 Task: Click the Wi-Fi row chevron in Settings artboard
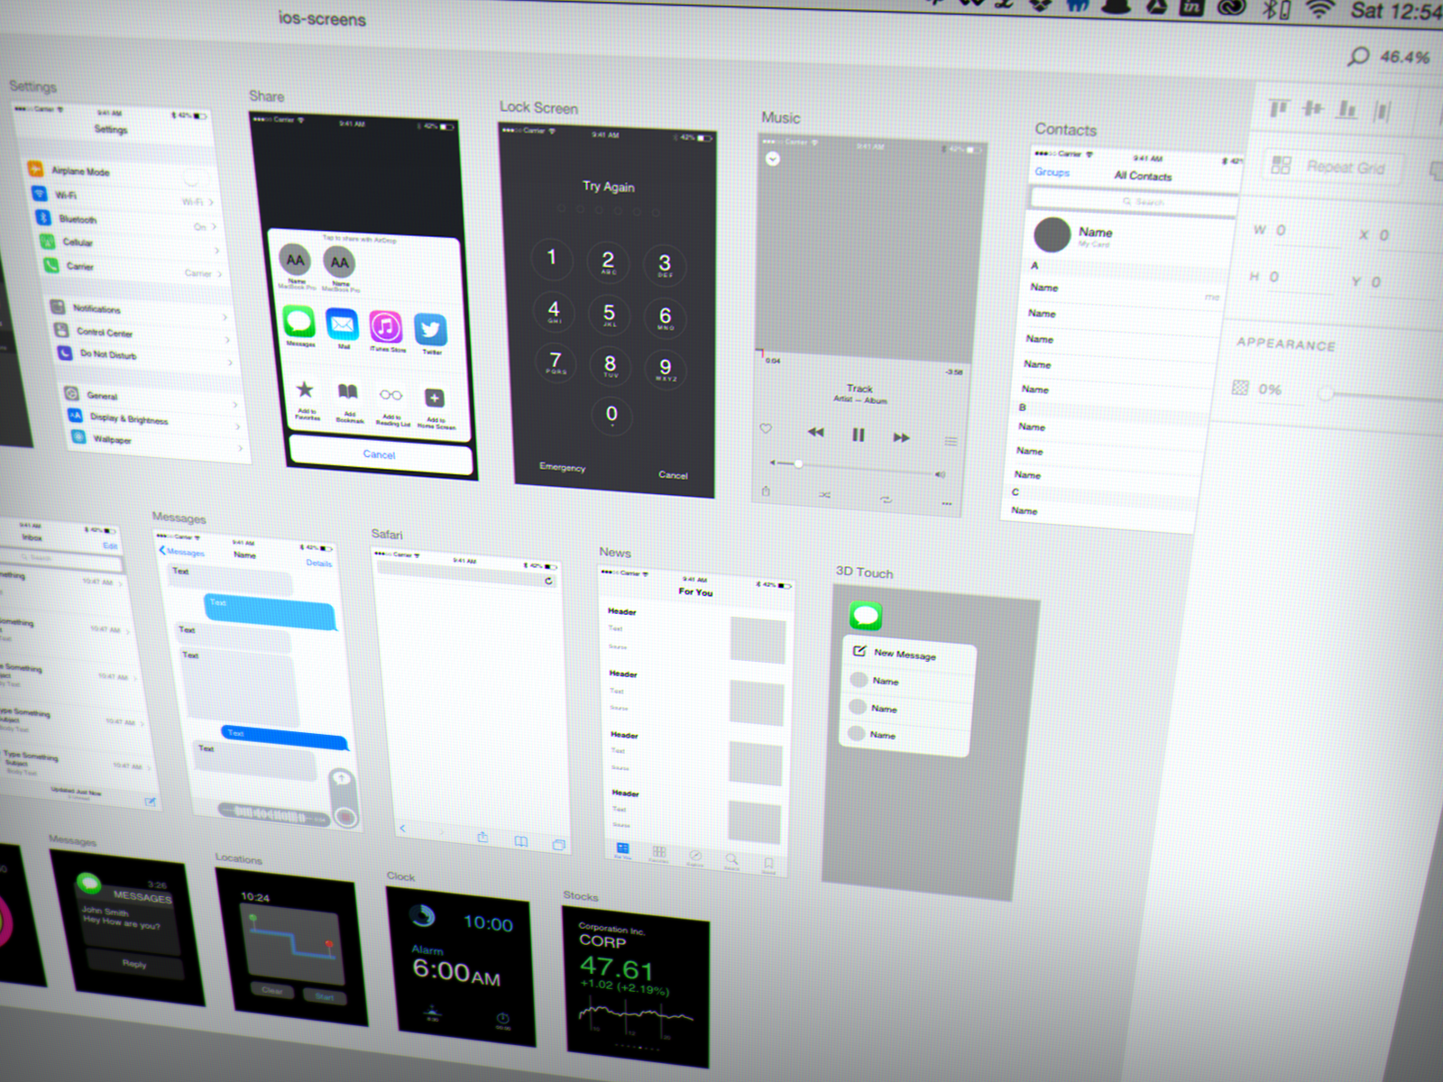click(211, 203)
